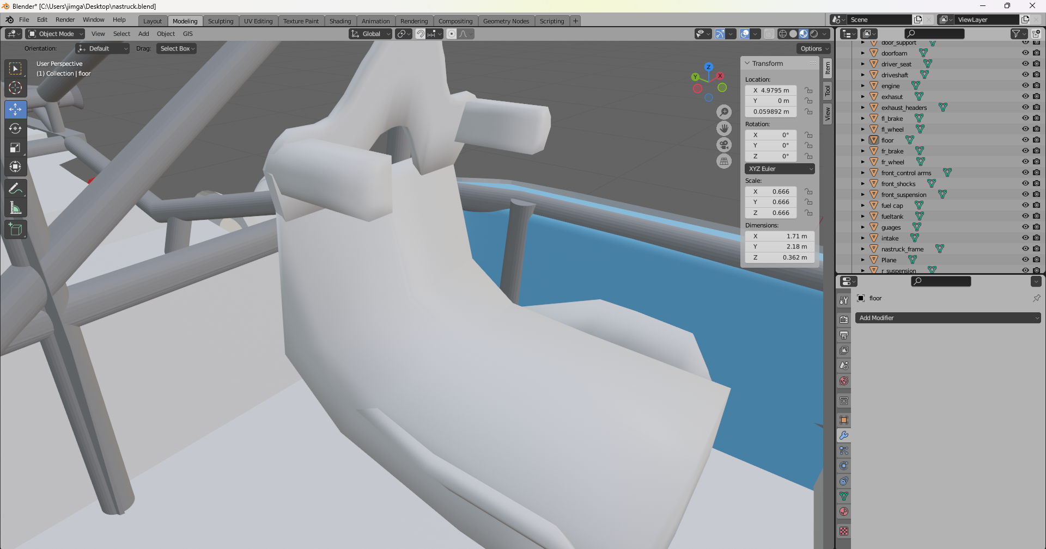Click the outliner search field

point(934,34)
